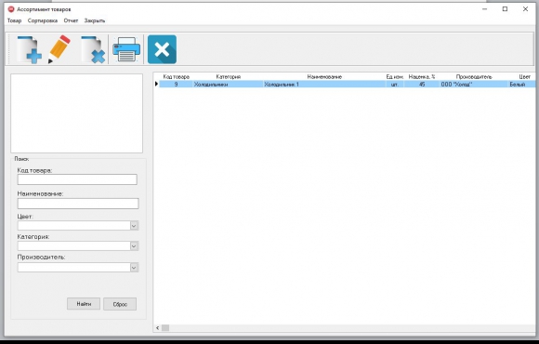Select the Закрыть menu item
Viewport: 539px width, 344px height.
point(95,20)
